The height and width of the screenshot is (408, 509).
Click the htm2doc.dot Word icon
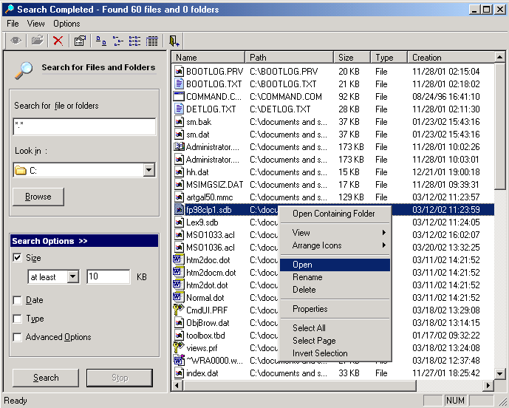(x=178, y=260)
